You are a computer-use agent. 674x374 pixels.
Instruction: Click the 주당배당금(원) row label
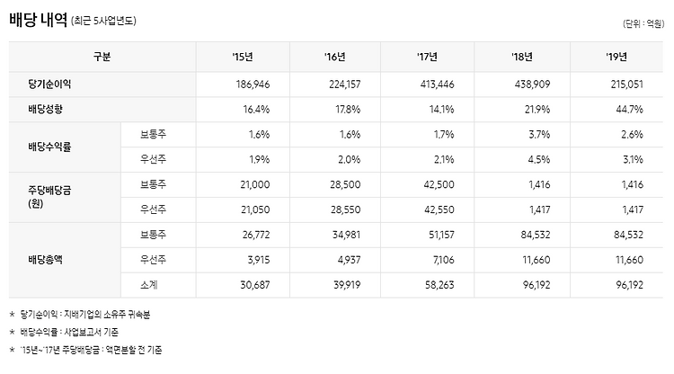coord(49,197)
